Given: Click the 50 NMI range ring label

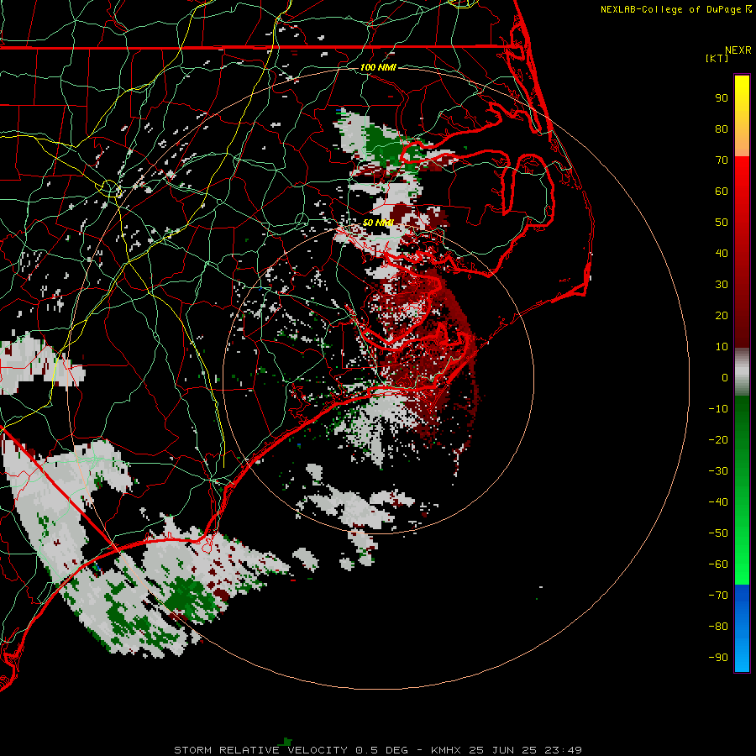Looking at the screenshot, I should (x=378, y=223).
